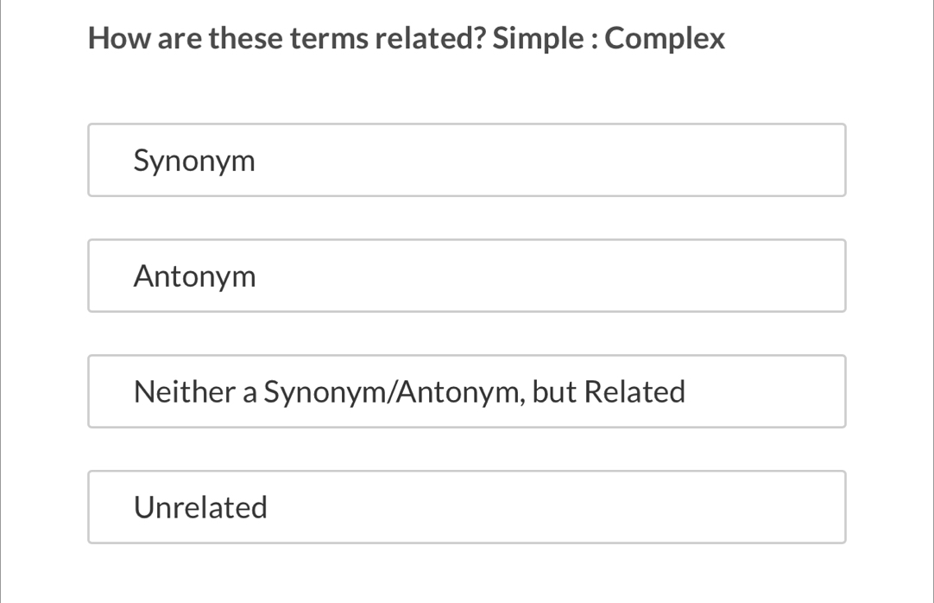The width and height of the screenshot is (934, 603).
Task: Answer that the terms are synonyms
Action: [x=466, y=161]
